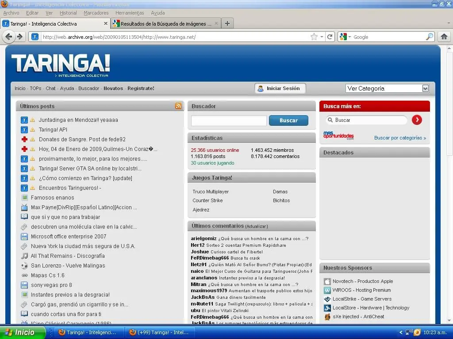
Task: Open the Registrate! link
Action: tap(141, 88)
